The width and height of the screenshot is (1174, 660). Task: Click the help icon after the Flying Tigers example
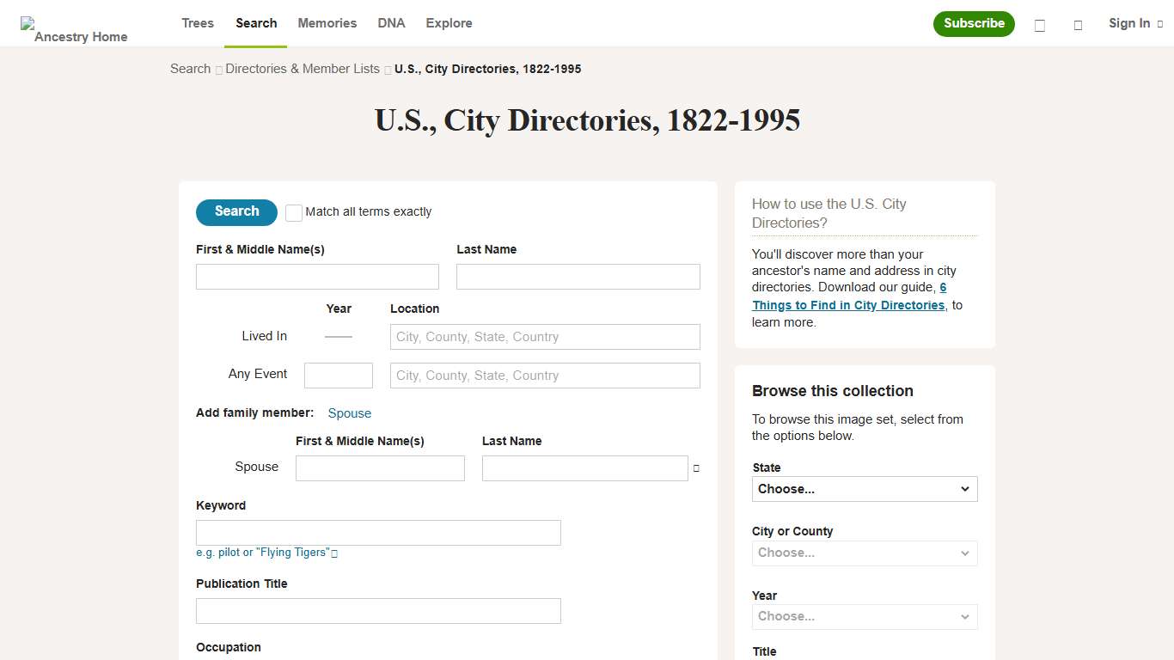(x=334, y=553)
